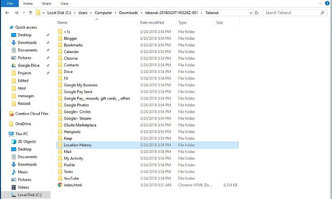The height and width of the screenshot is (199, 332).
Task: Click the Videos filmstrip icon
Action: point(14,187)
